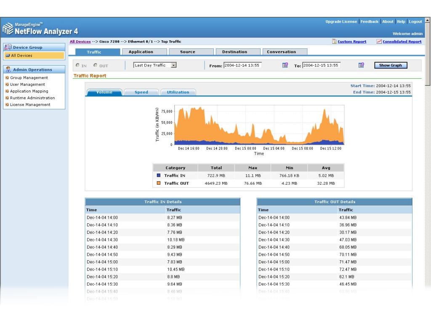Click the 10.18 MB traffic IN value

pyautogui.click(x=176, y=240)
